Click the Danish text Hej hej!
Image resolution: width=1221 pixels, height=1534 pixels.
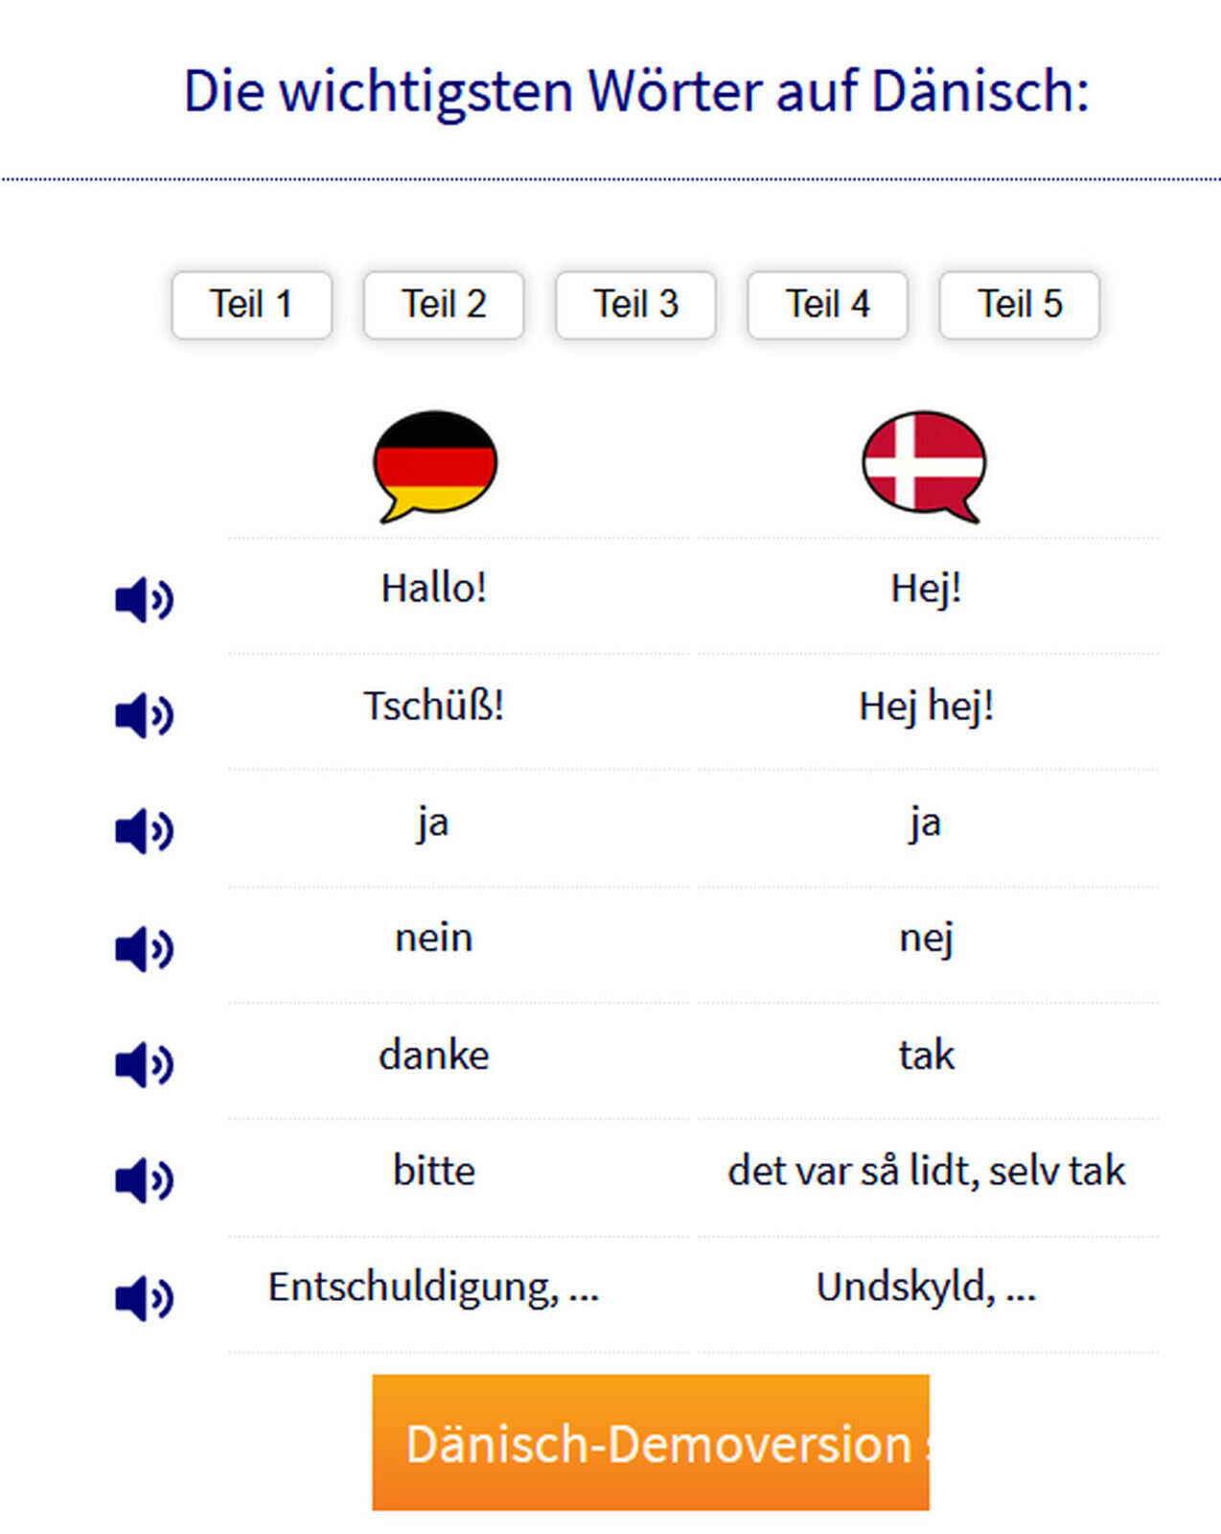pos(926,708)
